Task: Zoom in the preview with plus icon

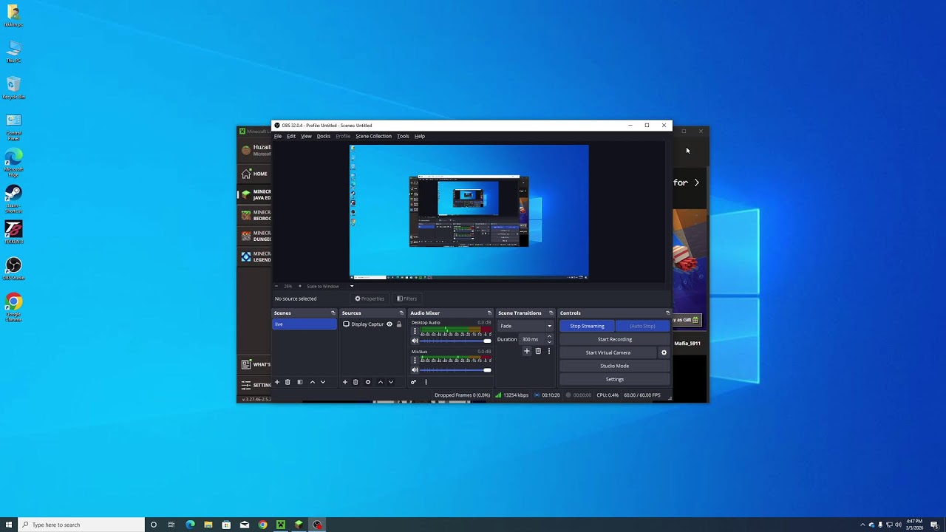Action: 299,286
